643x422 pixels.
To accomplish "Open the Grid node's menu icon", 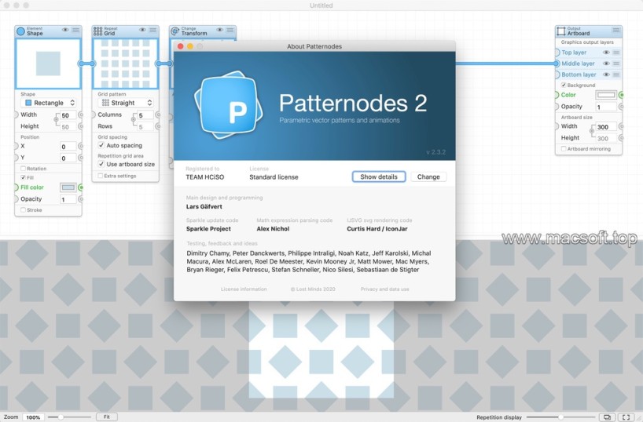I will pos(154,31).
